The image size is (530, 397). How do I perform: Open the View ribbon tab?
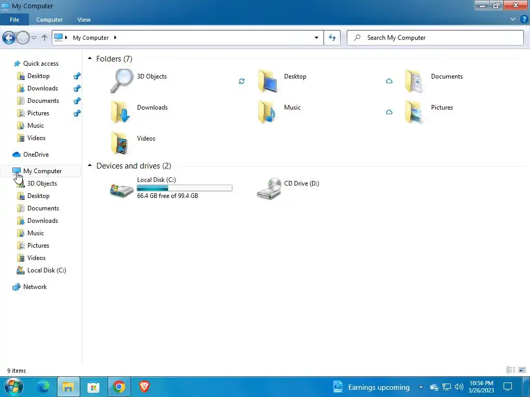[84, 20]
